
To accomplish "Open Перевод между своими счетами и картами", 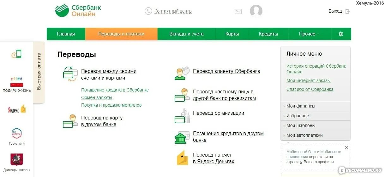I will (109, 75).
